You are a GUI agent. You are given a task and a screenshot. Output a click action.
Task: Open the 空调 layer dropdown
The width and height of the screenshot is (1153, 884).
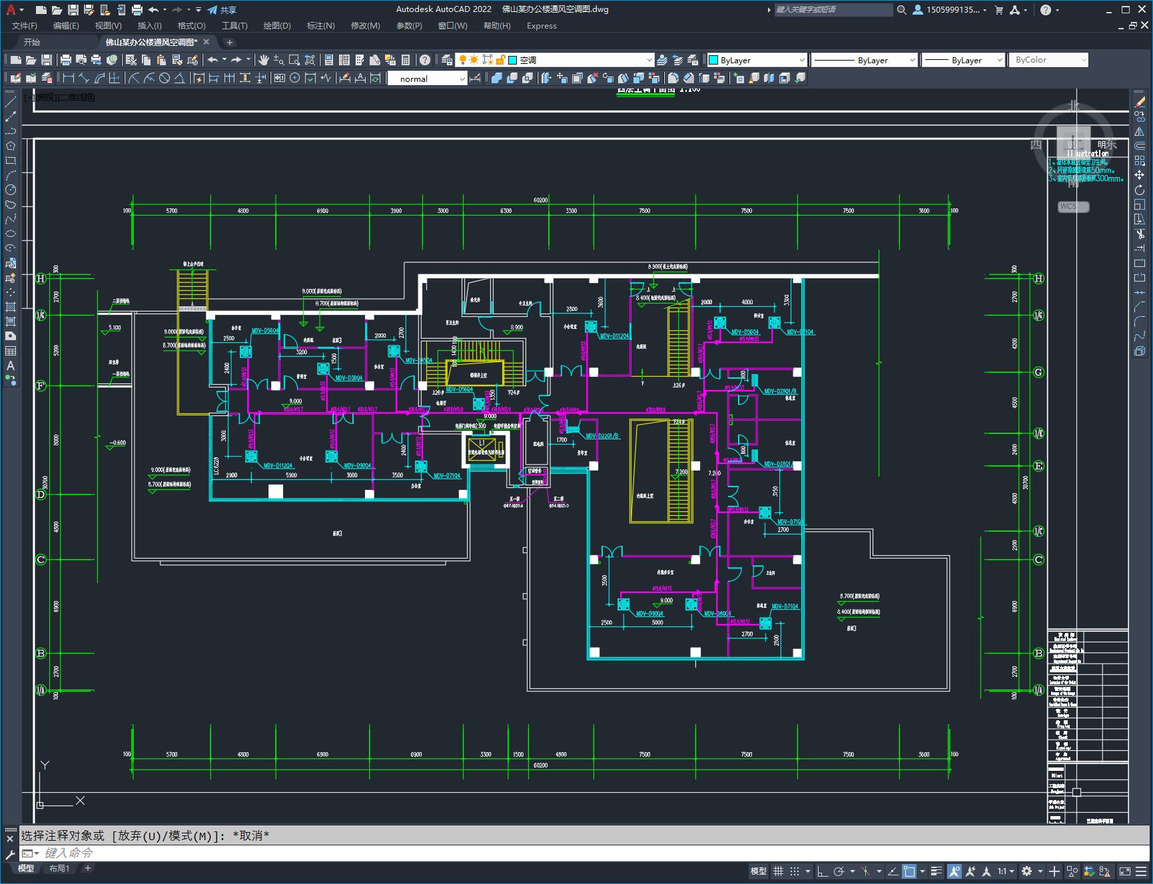point(649,60)
